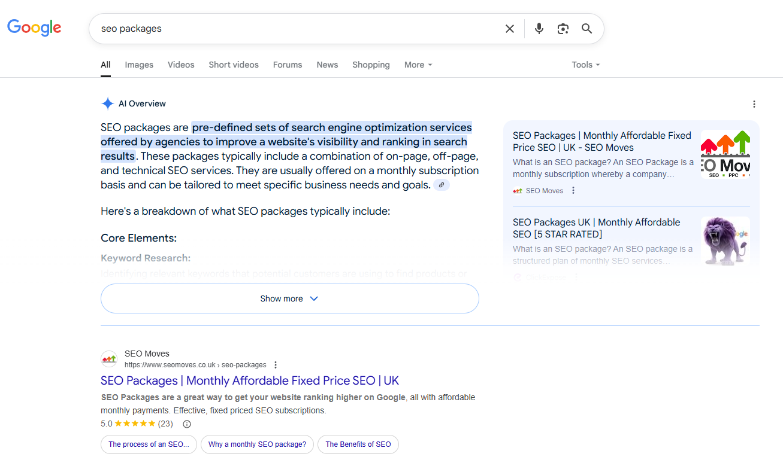Click the 'AI Overview' label
Image resolution: width=783 pixels, height=463 pixels.
142,103
